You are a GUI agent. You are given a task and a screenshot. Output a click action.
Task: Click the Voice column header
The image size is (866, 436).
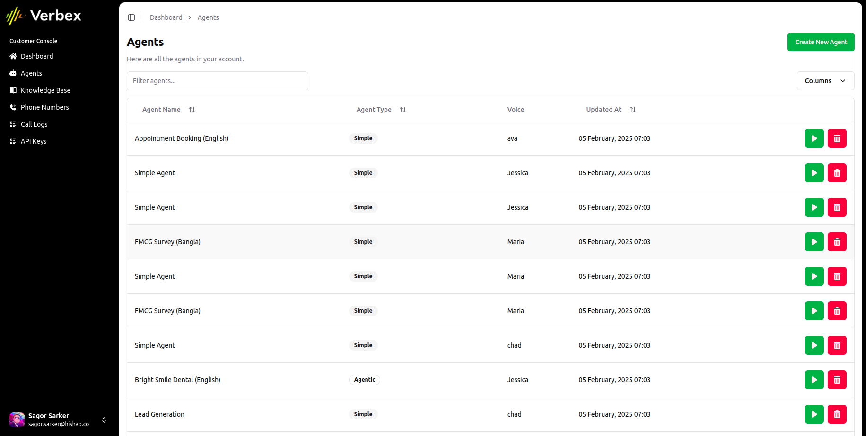click(516, 110)
